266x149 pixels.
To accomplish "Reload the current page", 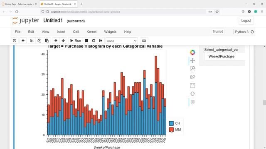I will pyautogui.click(x=17, y=12).
